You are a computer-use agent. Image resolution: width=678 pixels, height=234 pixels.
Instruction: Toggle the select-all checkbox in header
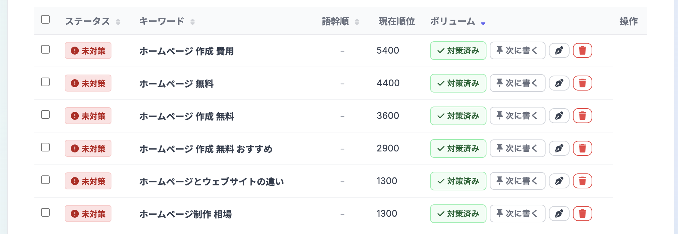click(x=45, y=19)
